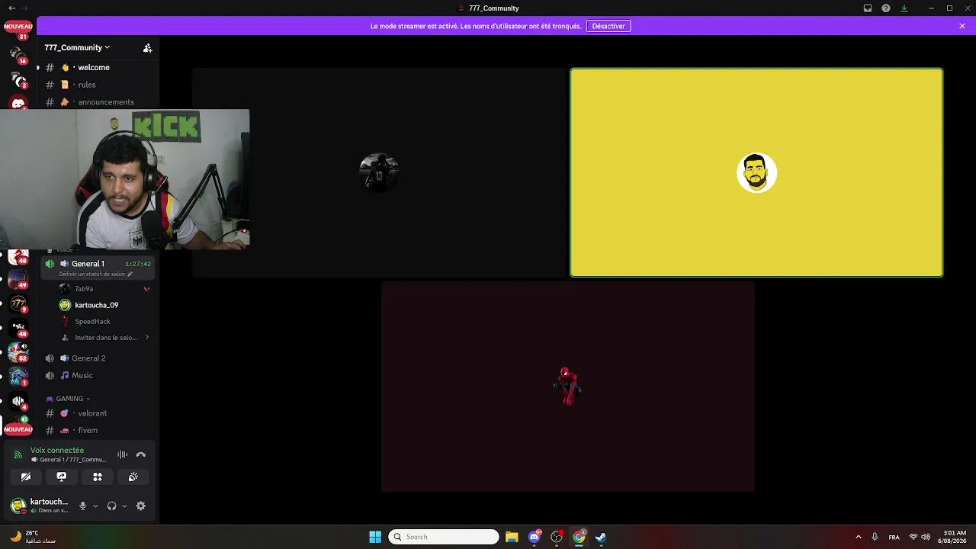
Task: Show hidden system tray icons
Action: tap(858, 537)
